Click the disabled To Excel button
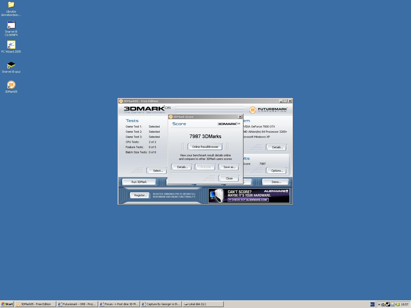The width and height of the screenshot is (411, 308). pos(205,167)
